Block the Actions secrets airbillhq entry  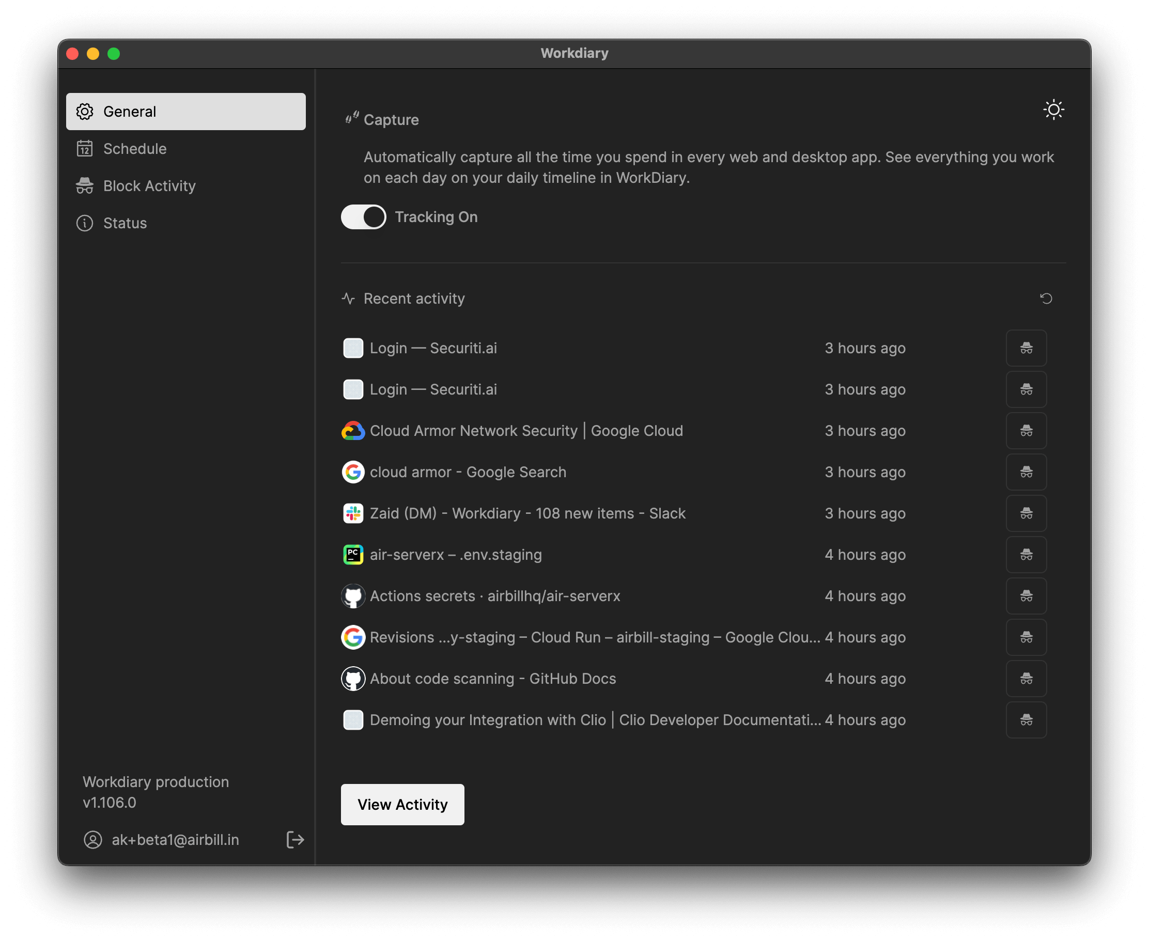(x=1026, y=596)
